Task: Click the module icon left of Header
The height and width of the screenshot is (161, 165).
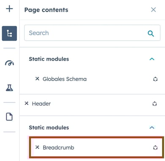Action: [x=27, y=103]
